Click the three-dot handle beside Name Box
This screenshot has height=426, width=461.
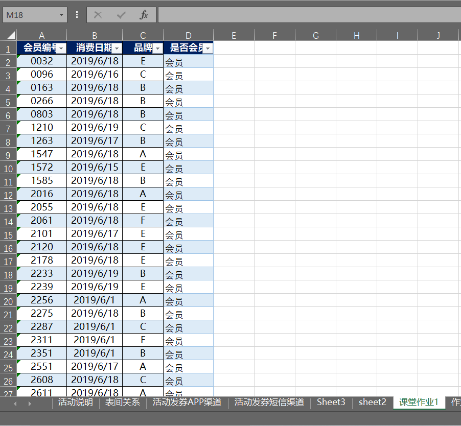77,15
